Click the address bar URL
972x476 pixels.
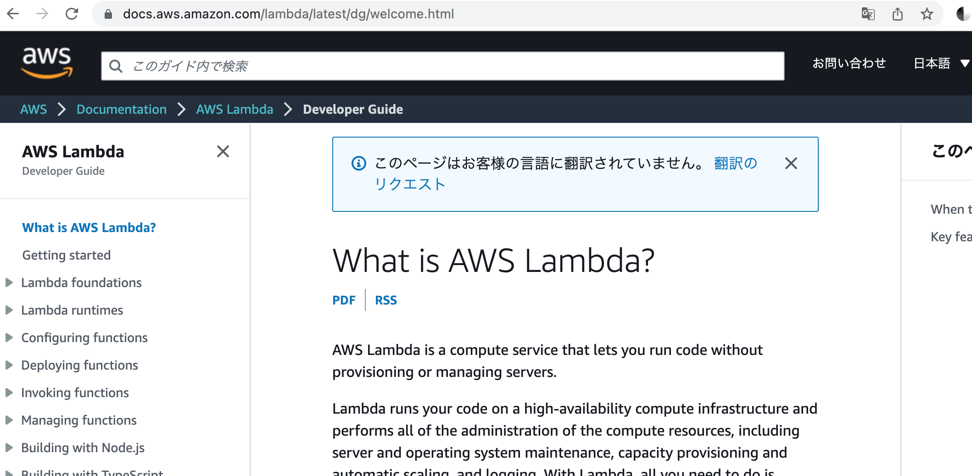point(288,14)
